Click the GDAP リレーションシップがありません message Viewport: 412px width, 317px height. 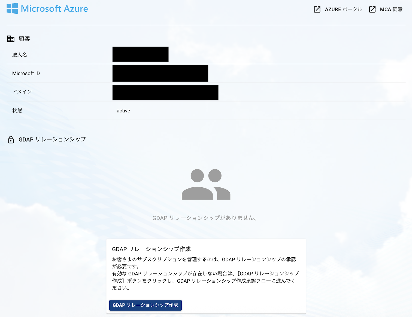[205, 218]
